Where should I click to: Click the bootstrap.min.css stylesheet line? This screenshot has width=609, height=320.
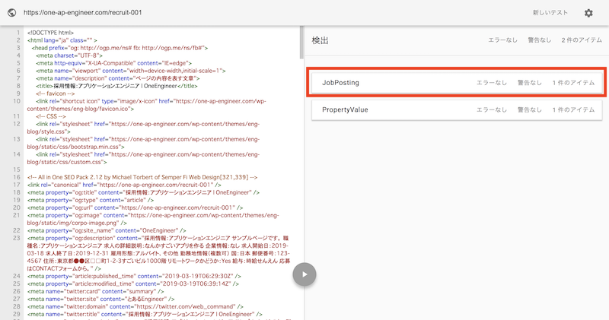pos(143,143)
